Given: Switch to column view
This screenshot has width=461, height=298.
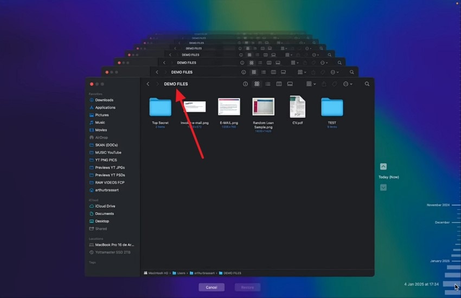Looking at the screenshot, I should [x=279, y=84].
